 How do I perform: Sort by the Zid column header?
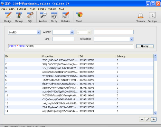tap(97, 56)
